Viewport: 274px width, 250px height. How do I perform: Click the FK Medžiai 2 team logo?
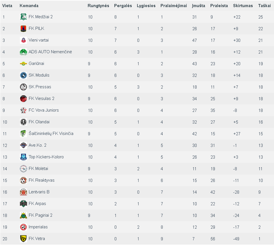pyautogui.click(x=23, y=17)
